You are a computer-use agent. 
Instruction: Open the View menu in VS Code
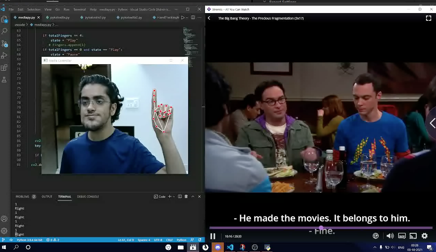tap(48, 9)
